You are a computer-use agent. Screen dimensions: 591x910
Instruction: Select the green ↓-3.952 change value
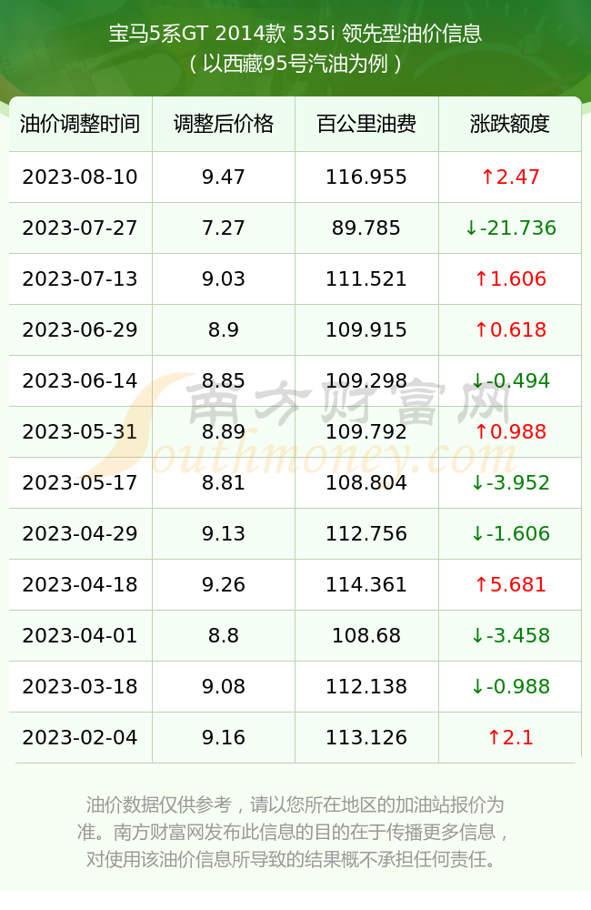pos(510,483)
